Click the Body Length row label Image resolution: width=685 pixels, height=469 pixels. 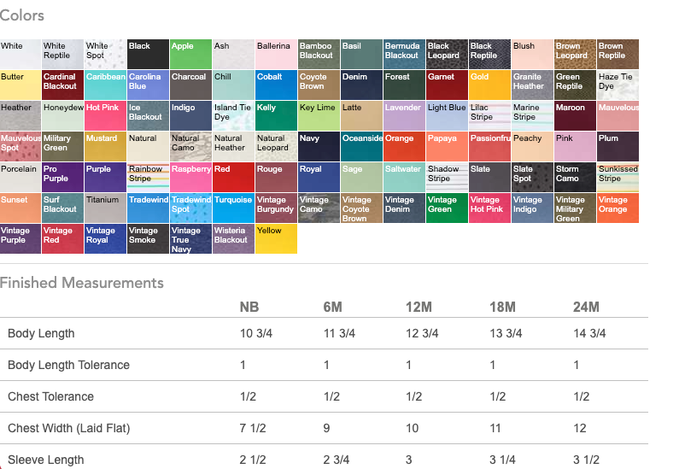[42, 333]
